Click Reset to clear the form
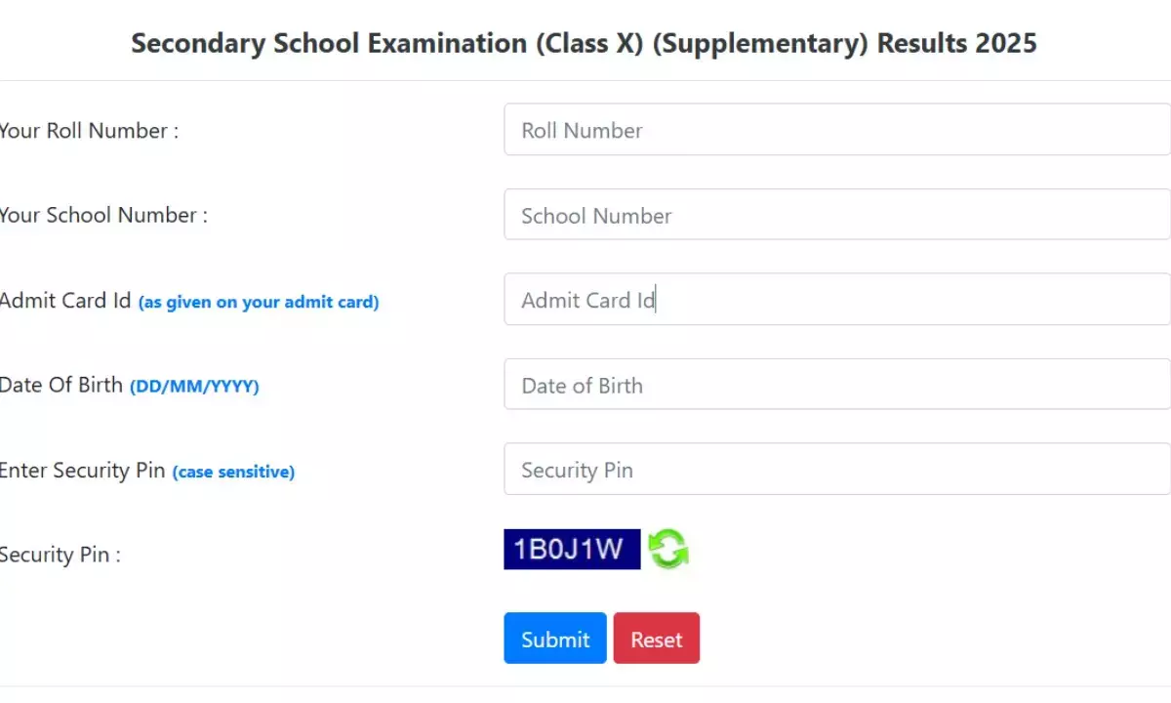 point(657,638)
